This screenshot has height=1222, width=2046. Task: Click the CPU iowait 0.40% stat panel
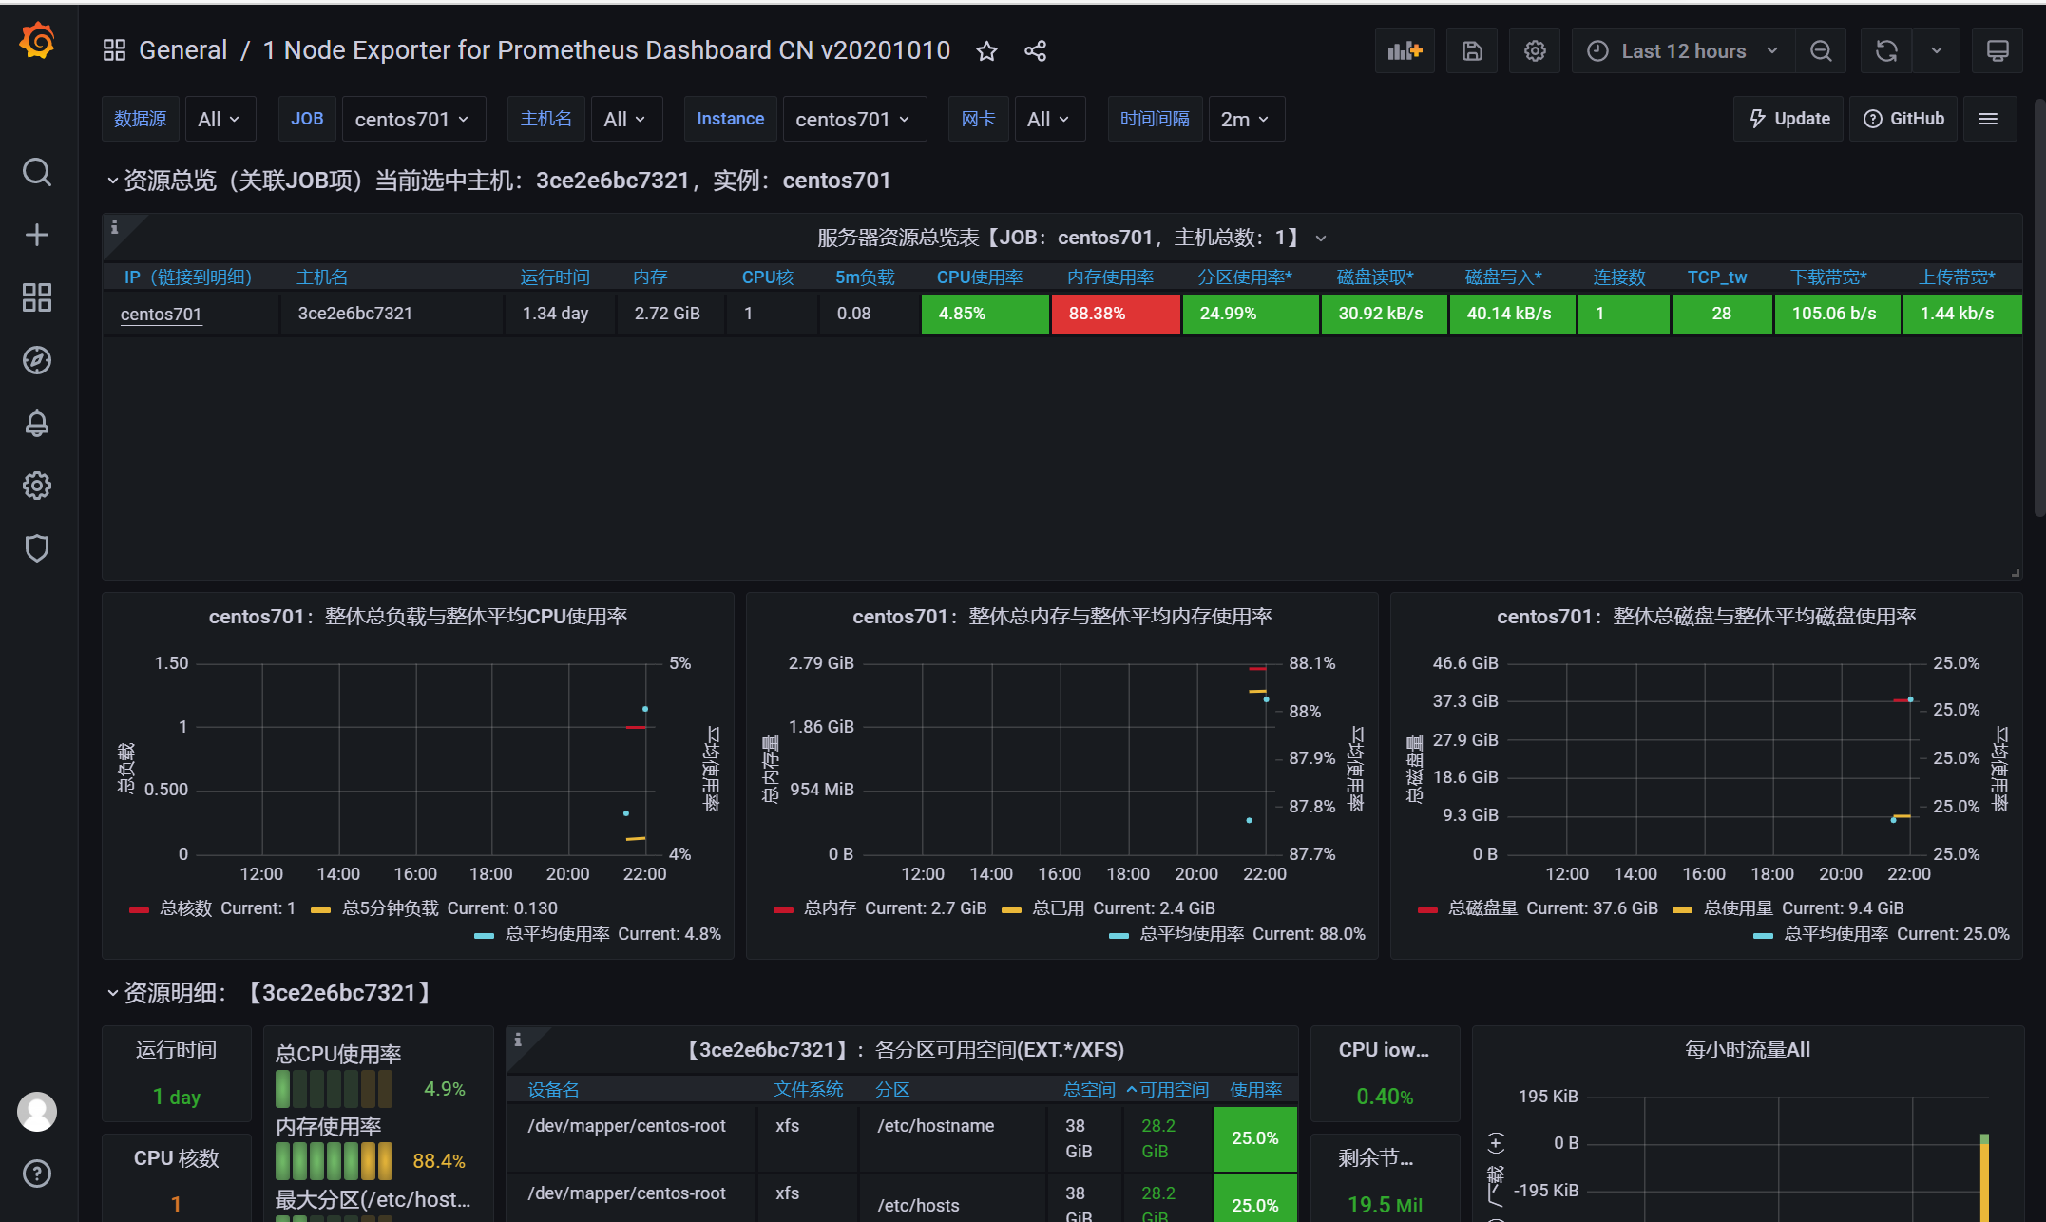(x=1385, y=1074)
